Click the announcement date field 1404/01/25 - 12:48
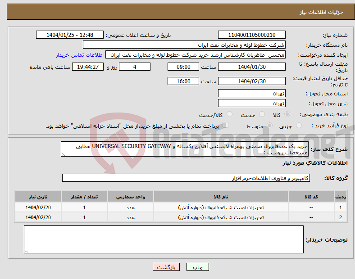The image size is (355, 279). click(70, 35)
